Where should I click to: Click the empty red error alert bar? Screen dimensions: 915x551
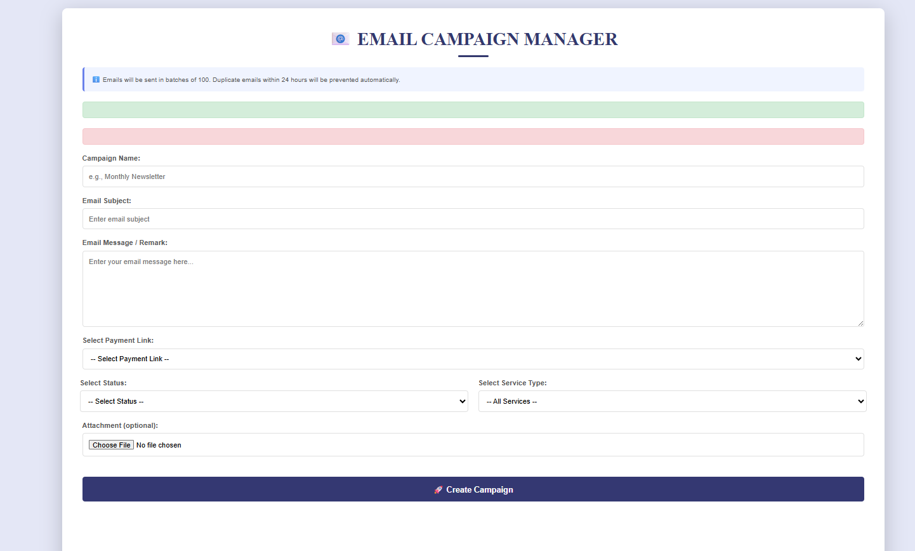473,137
